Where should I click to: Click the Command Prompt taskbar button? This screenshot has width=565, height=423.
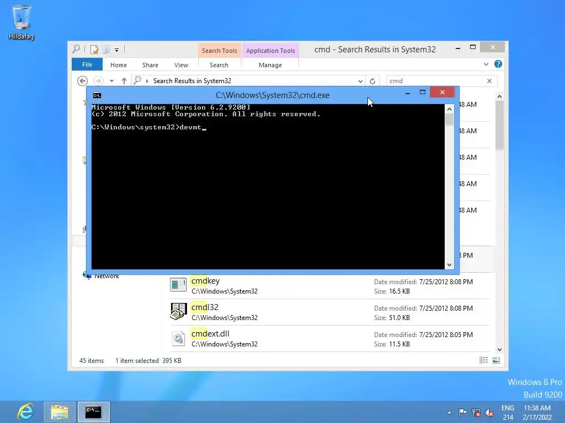pos(94,412)
